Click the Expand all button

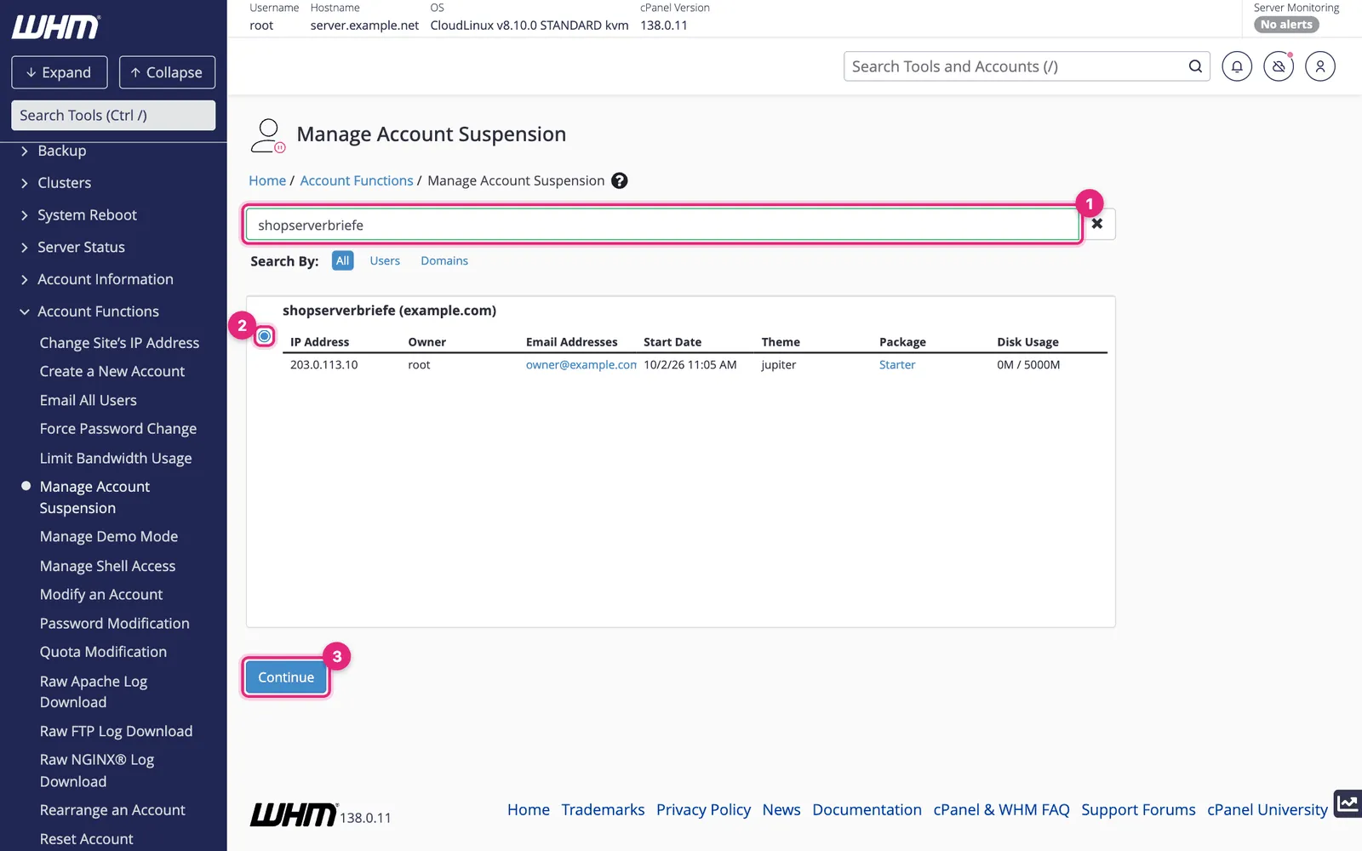click(x=60, y=72)
